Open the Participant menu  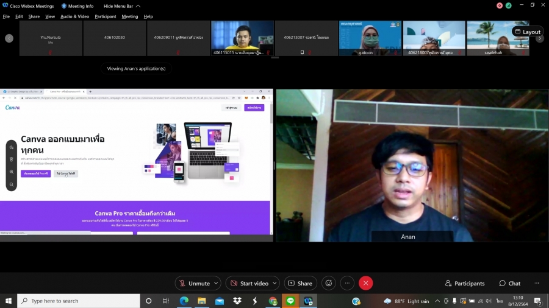point(105,16)
